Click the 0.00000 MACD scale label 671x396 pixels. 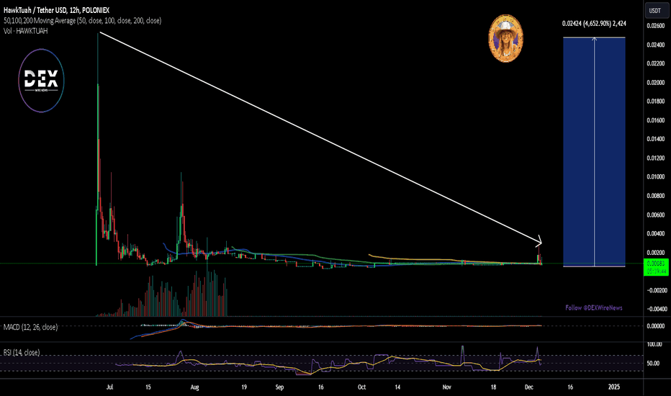pyautogui.click(x=656, y=325)
